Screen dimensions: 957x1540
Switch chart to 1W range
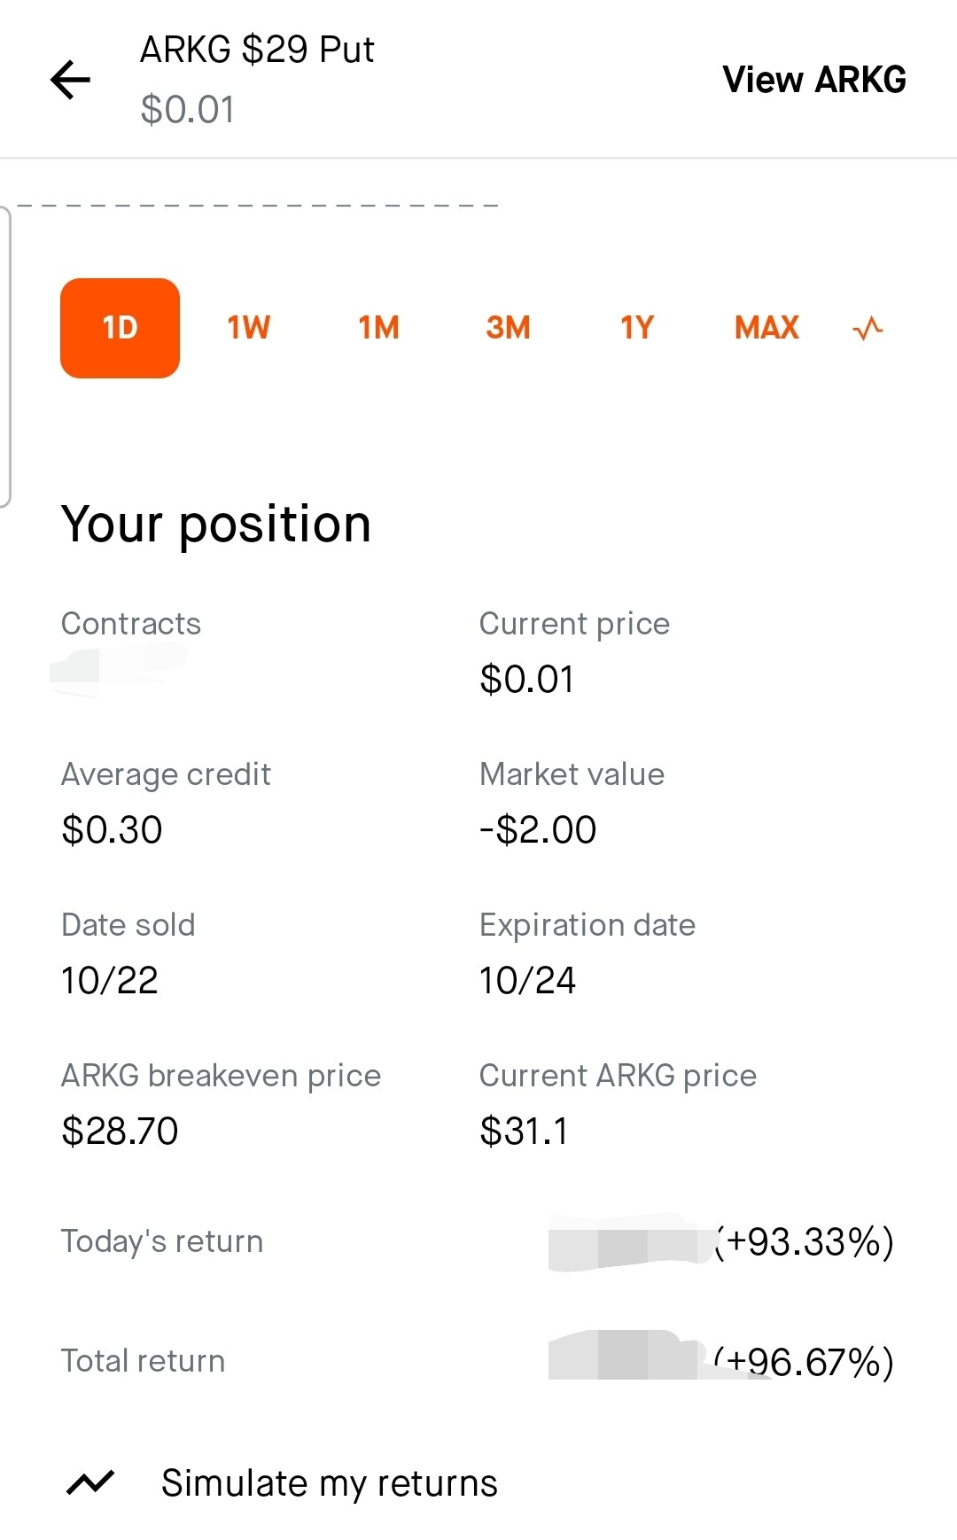[248, 328]
